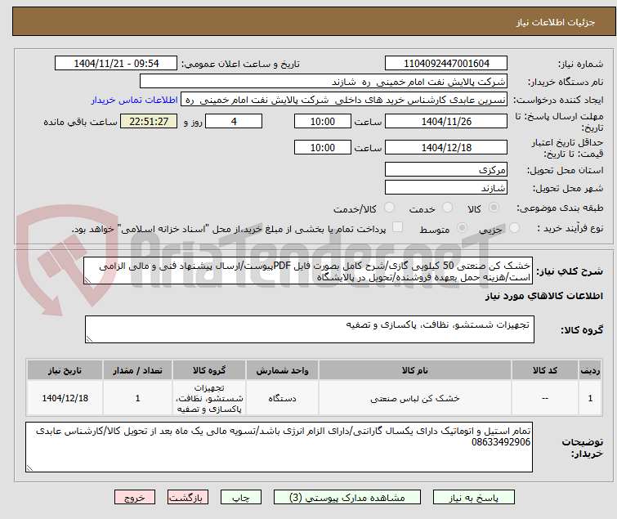Click the بازگشت back button

(x=188, y=498)
